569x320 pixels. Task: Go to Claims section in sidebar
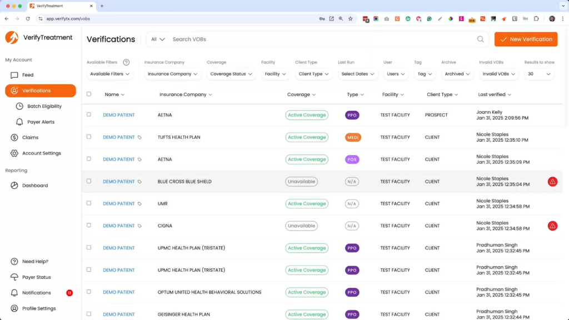click(30, 137)
